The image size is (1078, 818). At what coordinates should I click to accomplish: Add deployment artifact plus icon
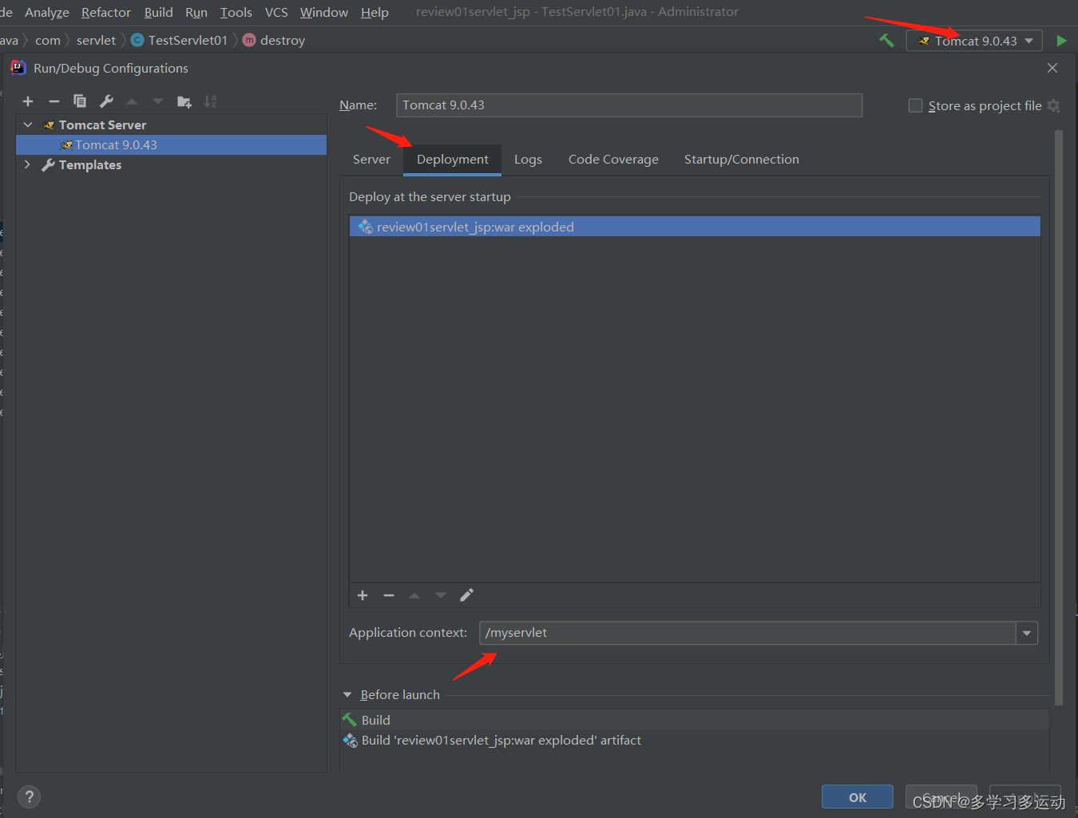(x=363, y=595)
